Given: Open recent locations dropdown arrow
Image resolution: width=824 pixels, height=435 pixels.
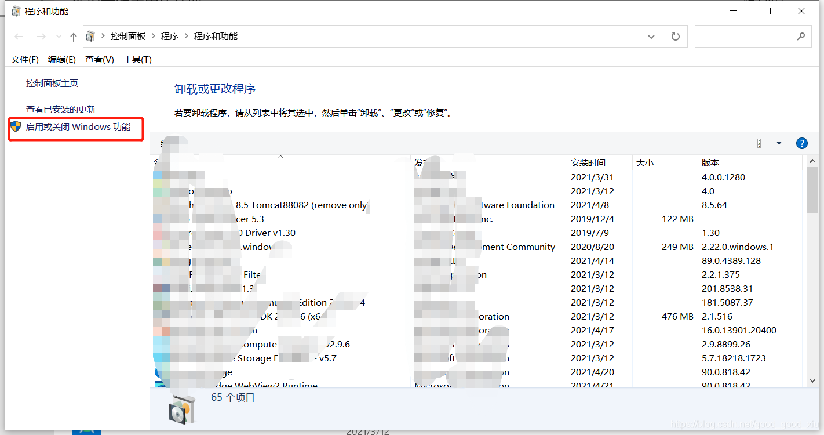Looking at the screenshot, I should (x=59, y=37).
